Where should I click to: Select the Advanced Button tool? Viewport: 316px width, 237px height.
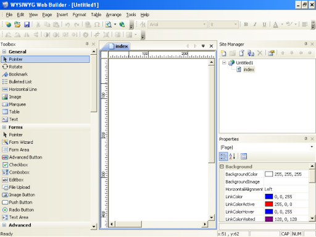tap(45, 157)
